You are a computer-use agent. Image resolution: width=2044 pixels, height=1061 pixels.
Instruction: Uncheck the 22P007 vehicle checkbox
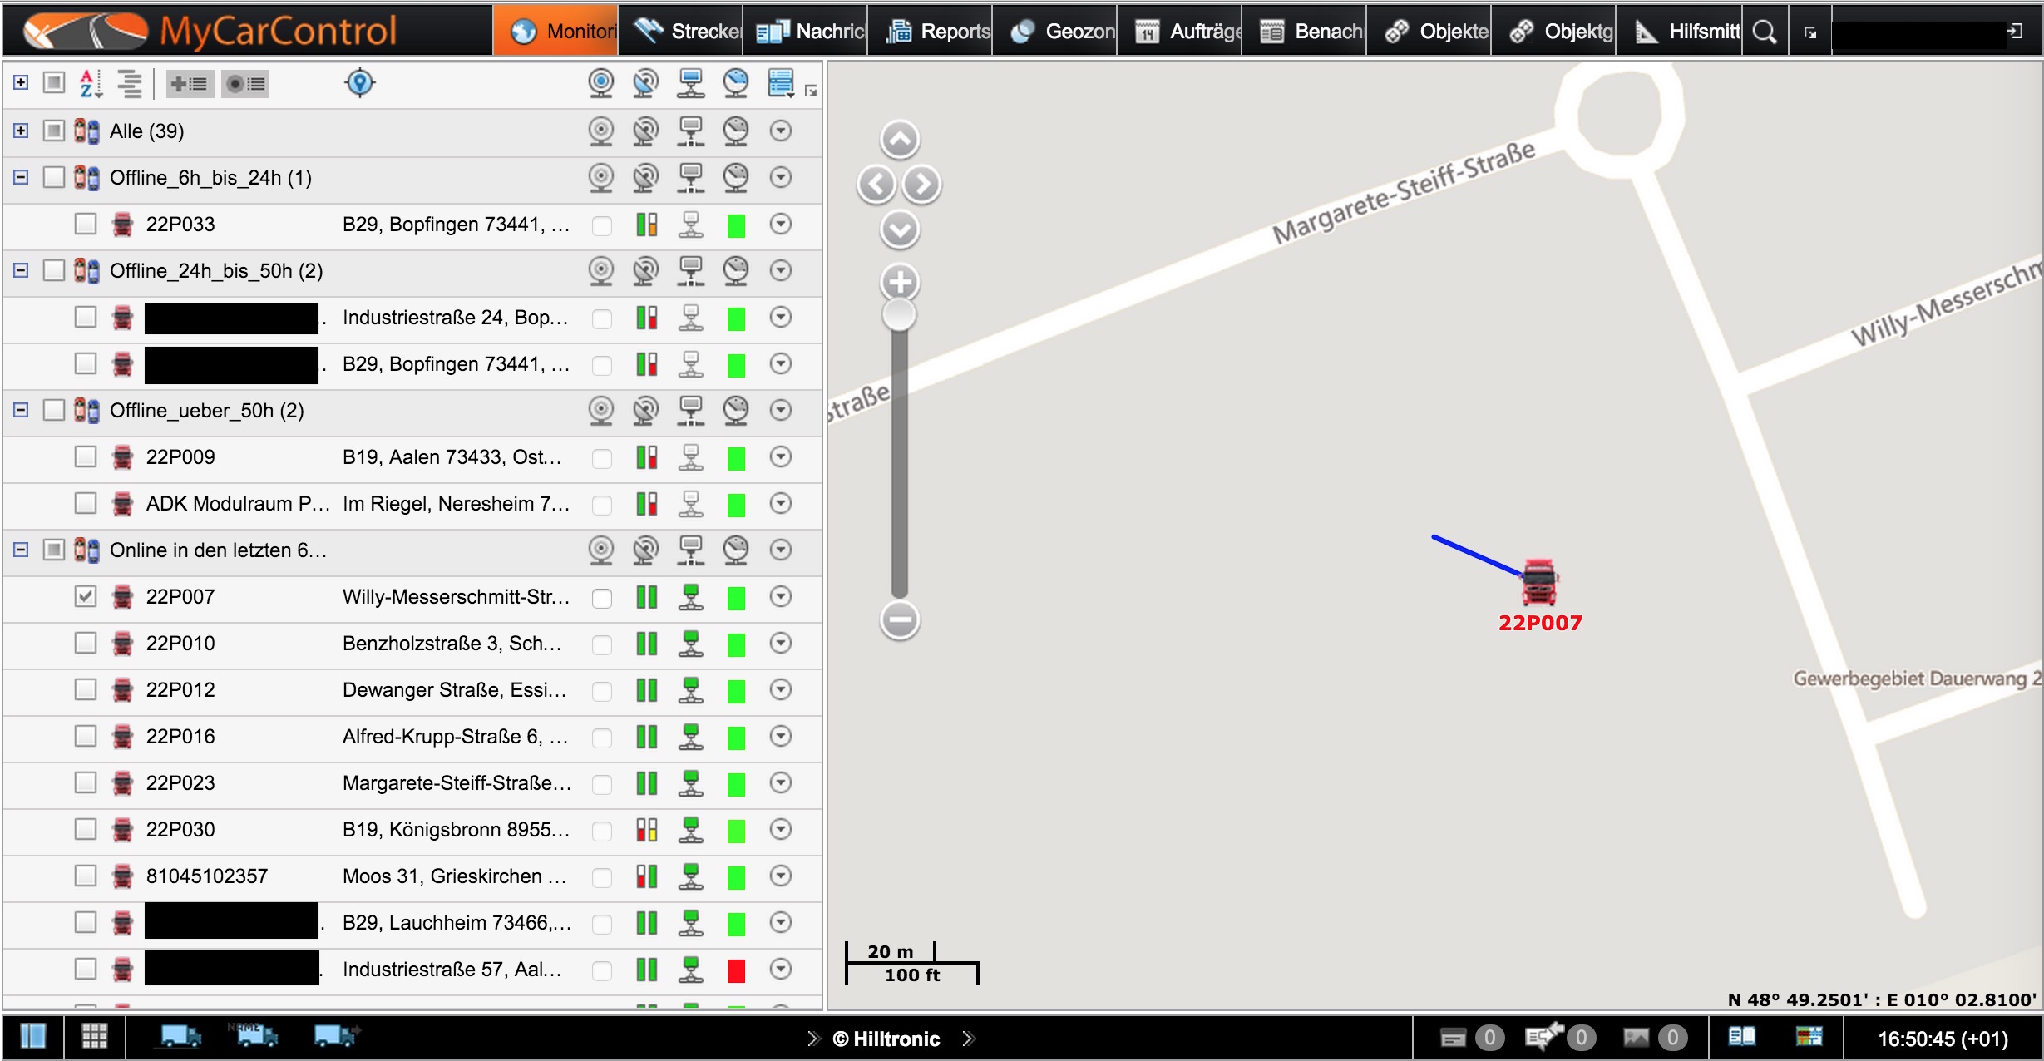tap(86, 596)
